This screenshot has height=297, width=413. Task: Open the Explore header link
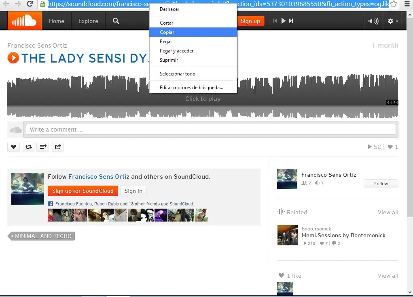pyautogui.click(x=88, y=21)
